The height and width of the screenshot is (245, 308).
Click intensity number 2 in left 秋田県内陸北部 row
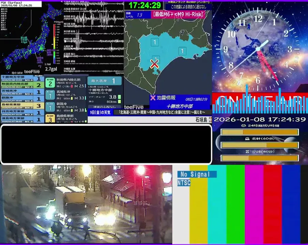pos(39,85)
